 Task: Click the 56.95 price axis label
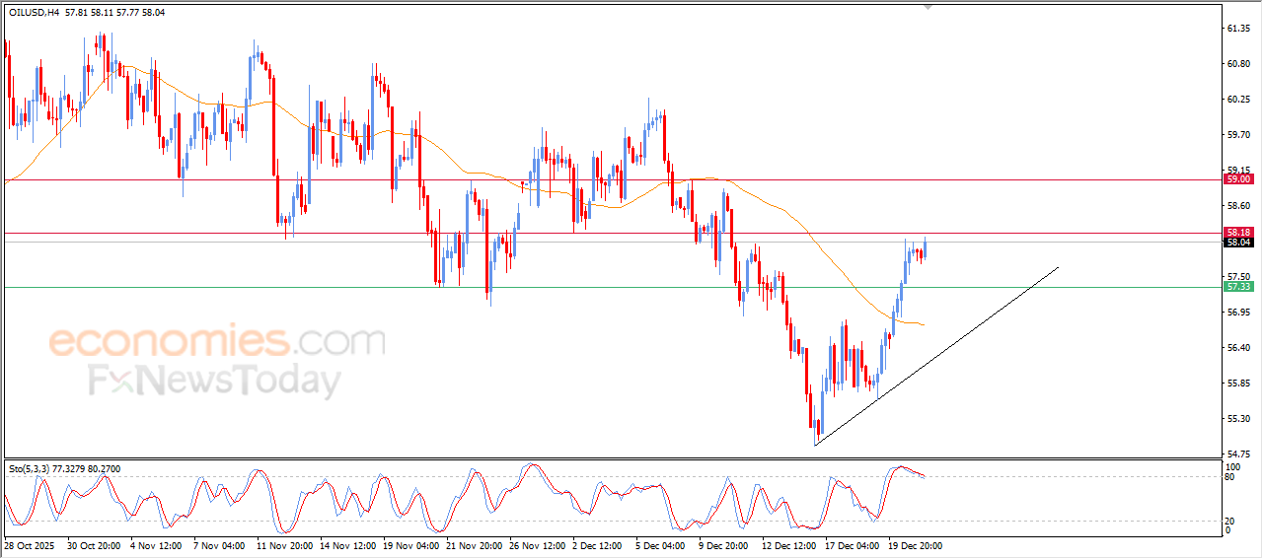pos(1239,313)
